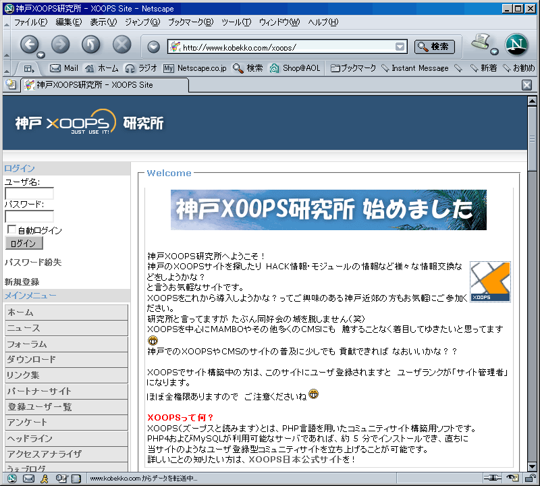This screenshot has height=486, width=540.
Task: Click the Instant Messenger running man icon
Action: 44,478
